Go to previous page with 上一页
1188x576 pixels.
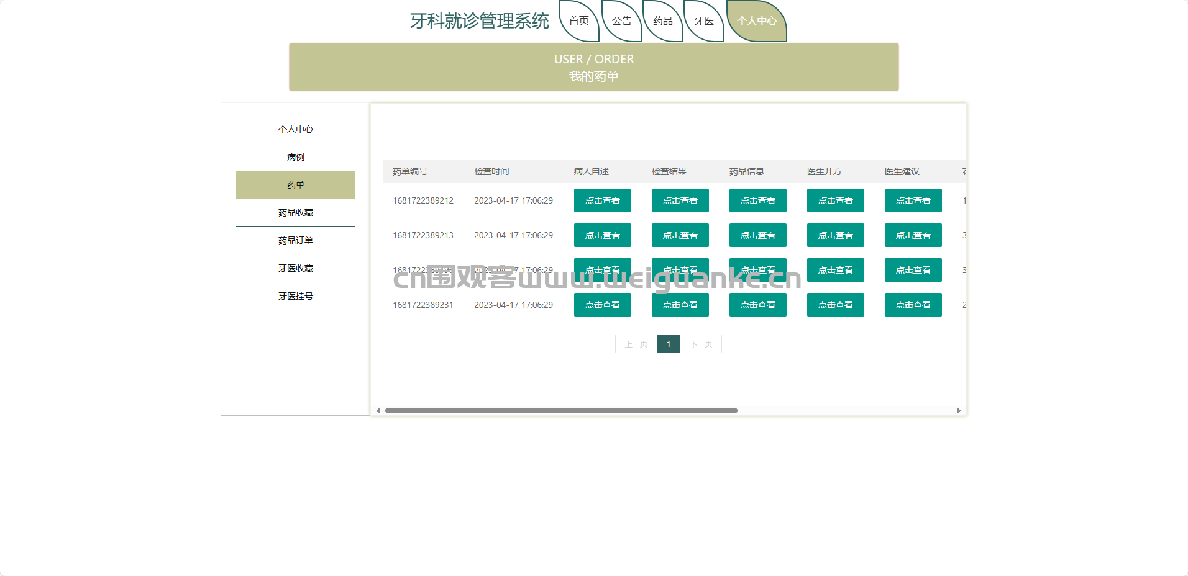click(636, 344)
